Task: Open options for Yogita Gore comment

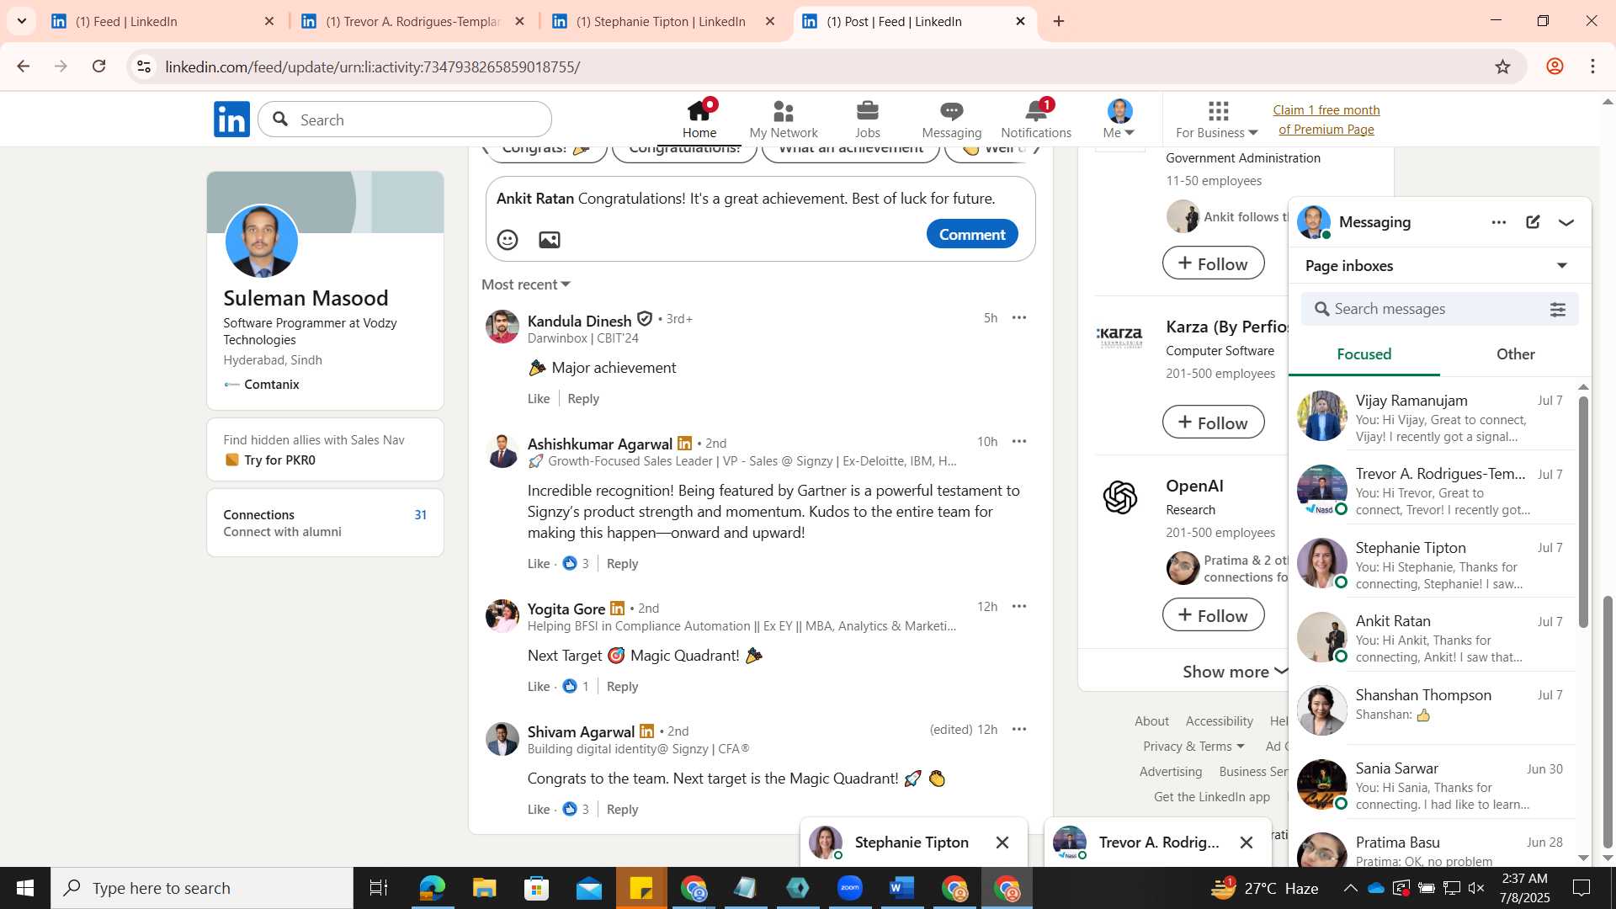Action: [x=1019, y=606]
